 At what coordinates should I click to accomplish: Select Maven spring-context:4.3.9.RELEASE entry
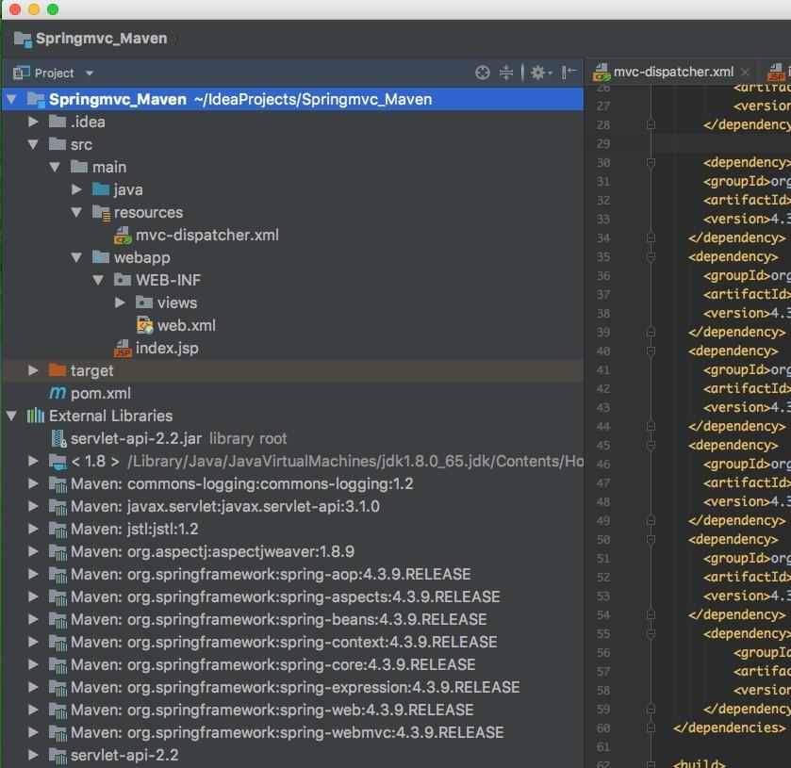coord(284,642)
